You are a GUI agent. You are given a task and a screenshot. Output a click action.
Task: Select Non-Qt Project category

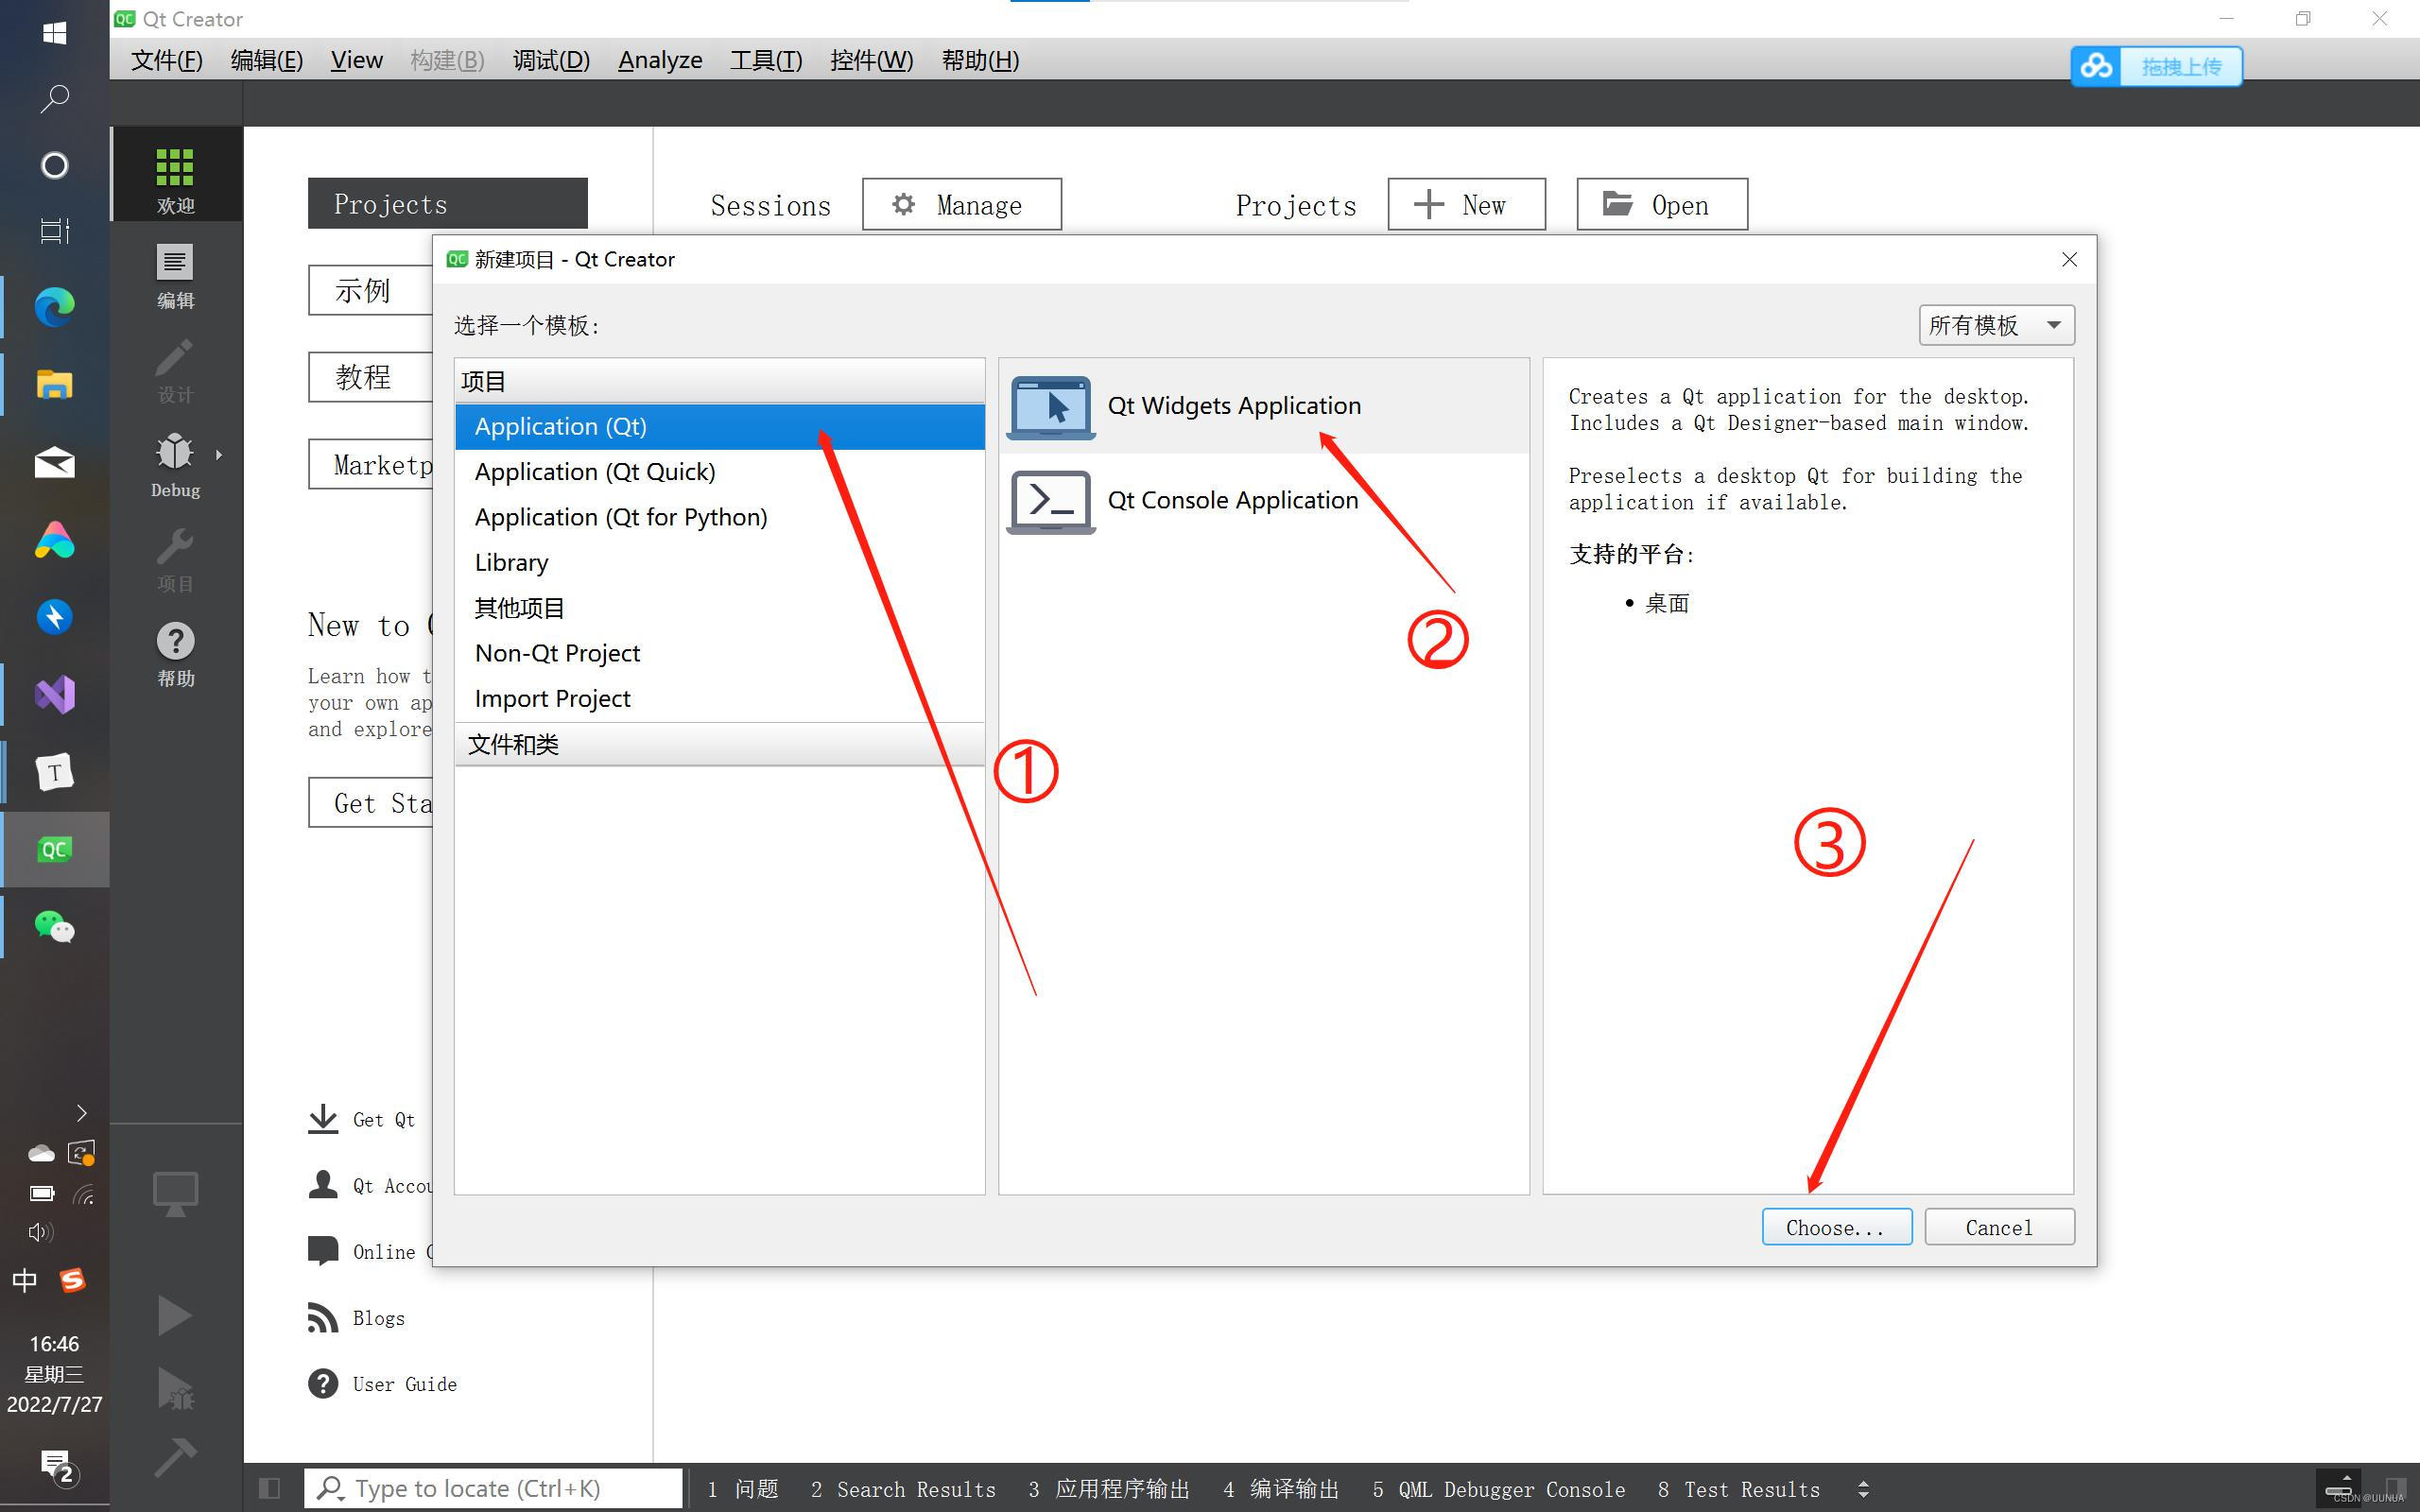pyautogui.click(x=719, y=653)
